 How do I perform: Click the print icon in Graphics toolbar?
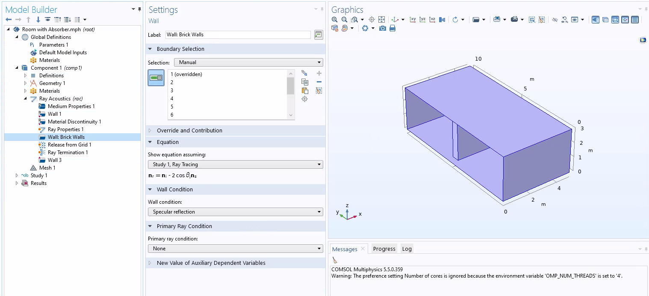click(x=392, y=28)
